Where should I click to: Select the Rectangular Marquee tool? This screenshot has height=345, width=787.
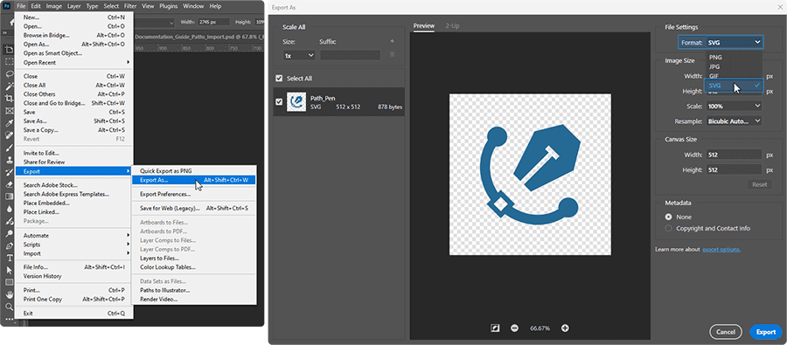(x=9, y=62)
